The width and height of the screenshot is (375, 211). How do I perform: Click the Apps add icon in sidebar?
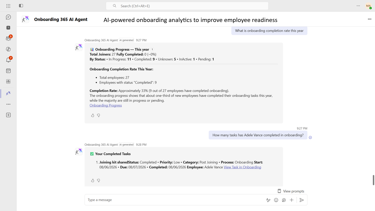coord(8,115)
